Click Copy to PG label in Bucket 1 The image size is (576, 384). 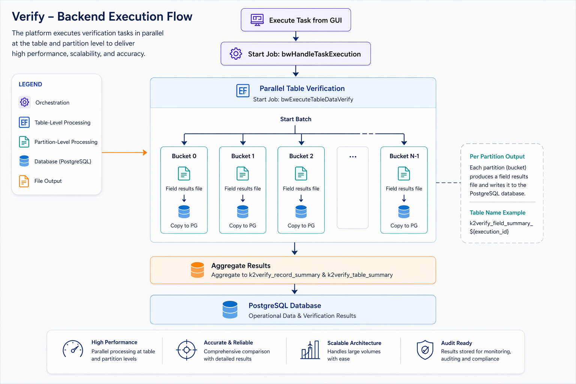point(243,226)
